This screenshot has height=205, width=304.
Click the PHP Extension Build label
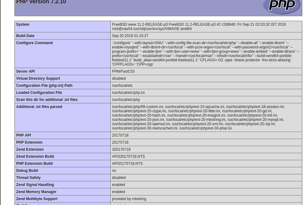tap(35, 163)
